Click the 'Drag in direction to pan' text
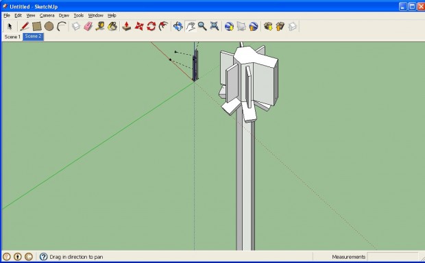This screenshot has height=263, width=425. click(x=76, y=257)
